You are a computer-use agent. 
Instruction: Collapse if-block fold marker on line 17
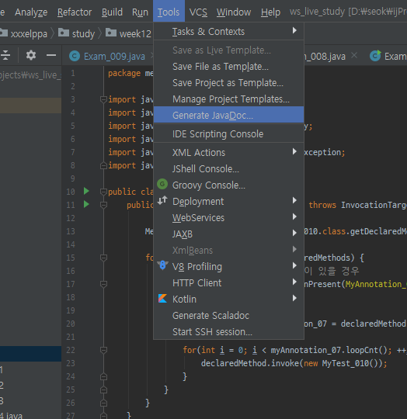pos(103,284)
